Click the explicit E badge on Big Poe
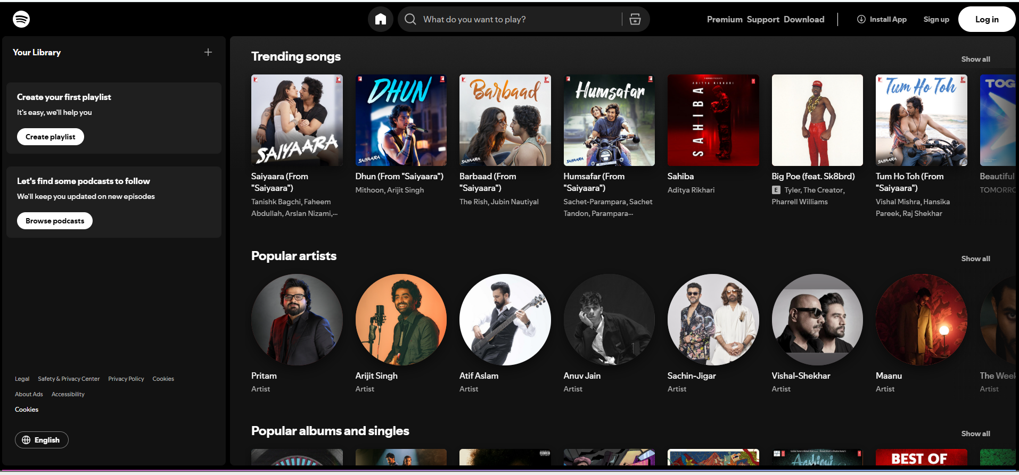This screenshot has width=1019, height=475. 776,190
